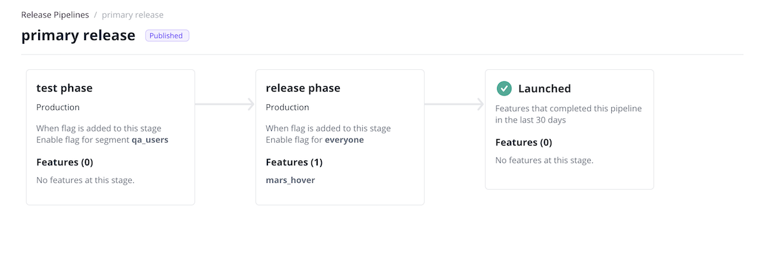Image resolution: width=764 pixels, height=268 pixels.
Task: Open the mars_hover feature
Action: (290, 180)
